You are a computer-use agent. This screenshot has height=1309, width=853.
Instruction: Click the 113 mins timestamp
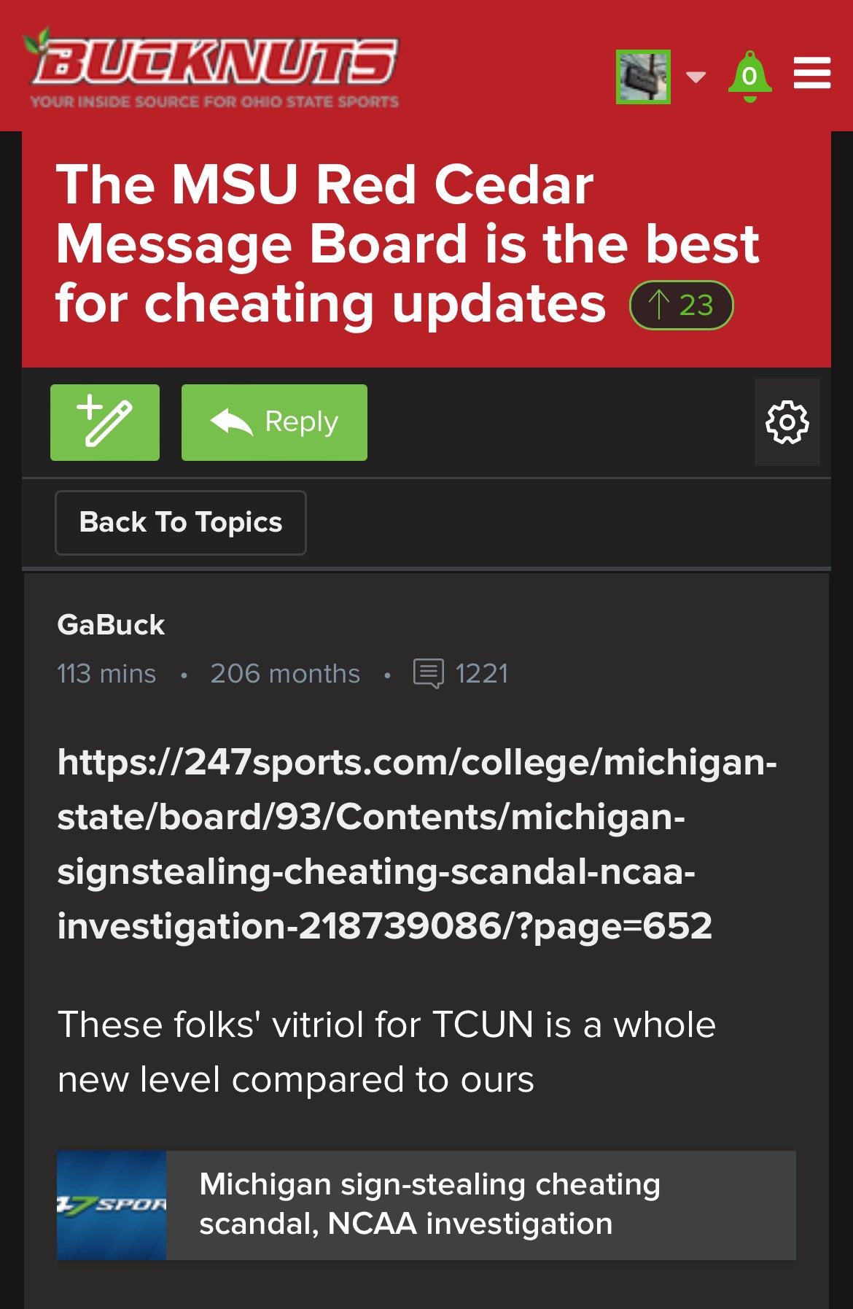click(x=106, y=673)
